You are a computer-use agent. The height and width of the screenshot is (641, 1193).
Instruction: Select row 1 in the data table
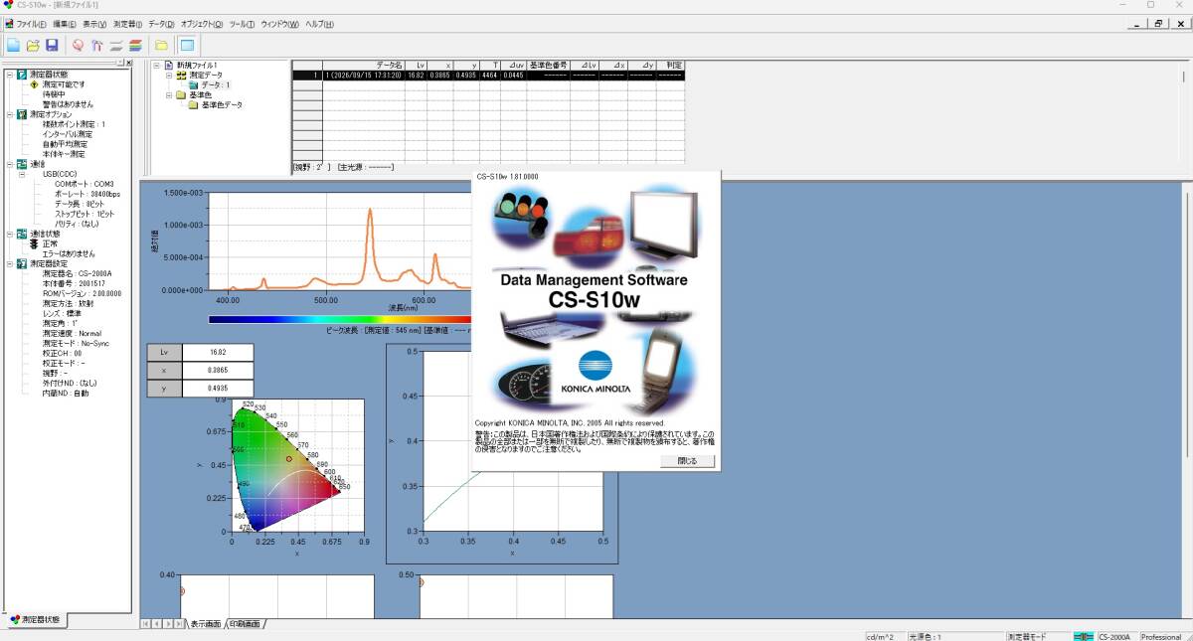click(x=488, y=75)
